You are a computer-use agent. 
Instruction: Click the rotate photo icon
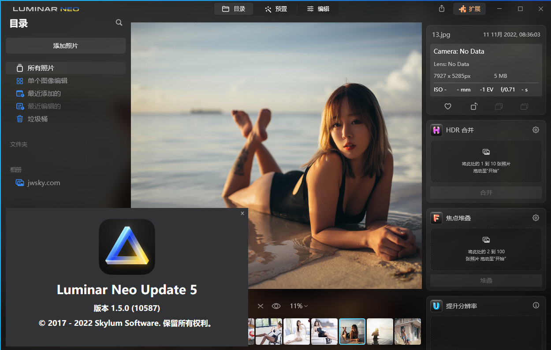(473, 106)
